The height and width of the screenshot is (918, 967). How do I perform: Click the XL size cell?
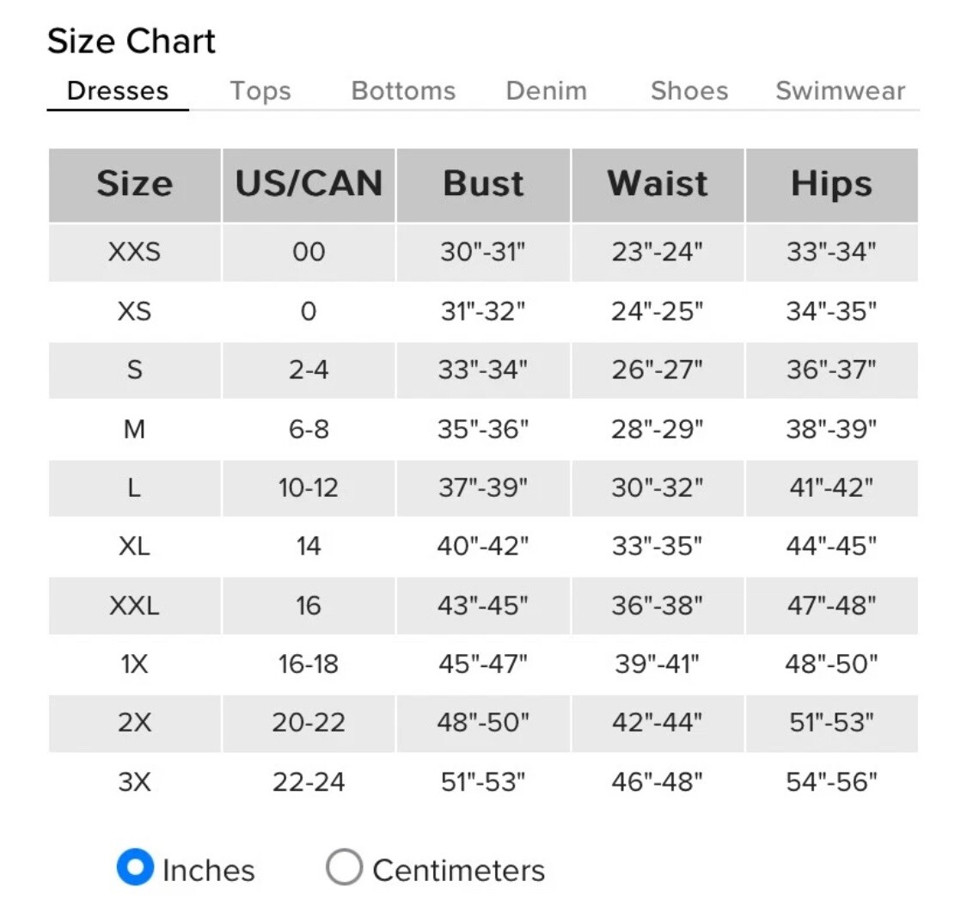coord(135,546)
